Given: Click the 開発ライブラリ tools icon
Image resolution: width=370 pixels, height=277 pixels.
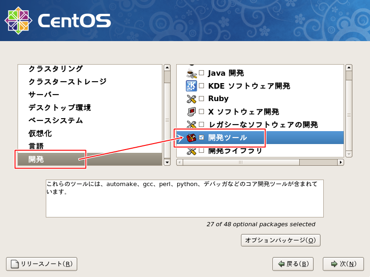Looking at the screenshot, I should coord(191,151).
